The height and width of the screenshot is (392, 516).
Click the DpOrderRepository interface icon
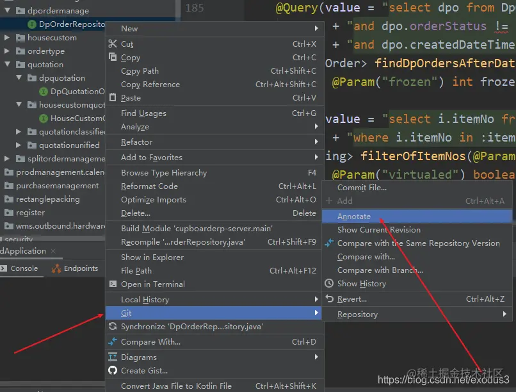[x=32, y=24]
